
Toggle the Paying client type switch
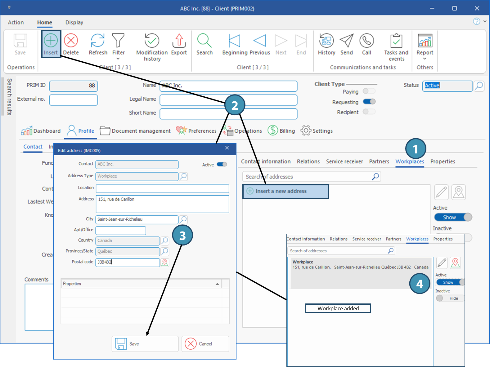tap(369, 91)
